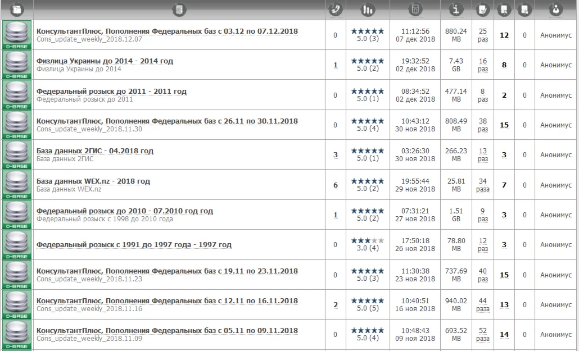Sort by the leechers header icon
This screenshot has width=579, height=351.
pos(524,9)
